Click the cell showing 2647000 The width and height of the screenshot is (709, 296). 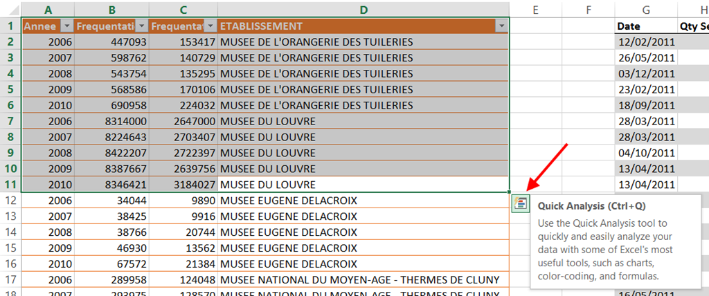coord(183,121)
